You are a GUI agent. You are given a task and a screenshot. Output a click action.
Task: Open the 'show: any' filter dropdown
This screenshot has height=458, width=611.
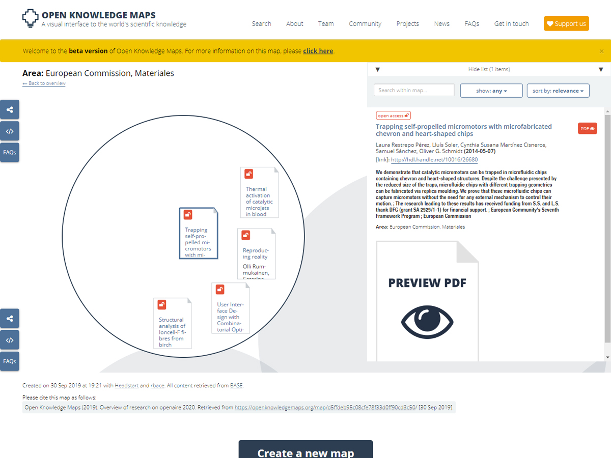[x=491, y=91]
